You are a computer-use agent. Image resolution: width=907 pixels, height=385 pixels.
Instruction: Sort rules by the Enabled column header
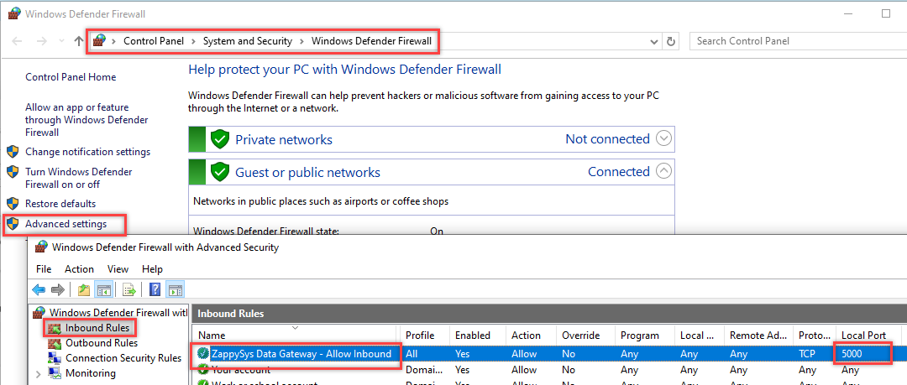pyautogui.click(x=473, y=336)
